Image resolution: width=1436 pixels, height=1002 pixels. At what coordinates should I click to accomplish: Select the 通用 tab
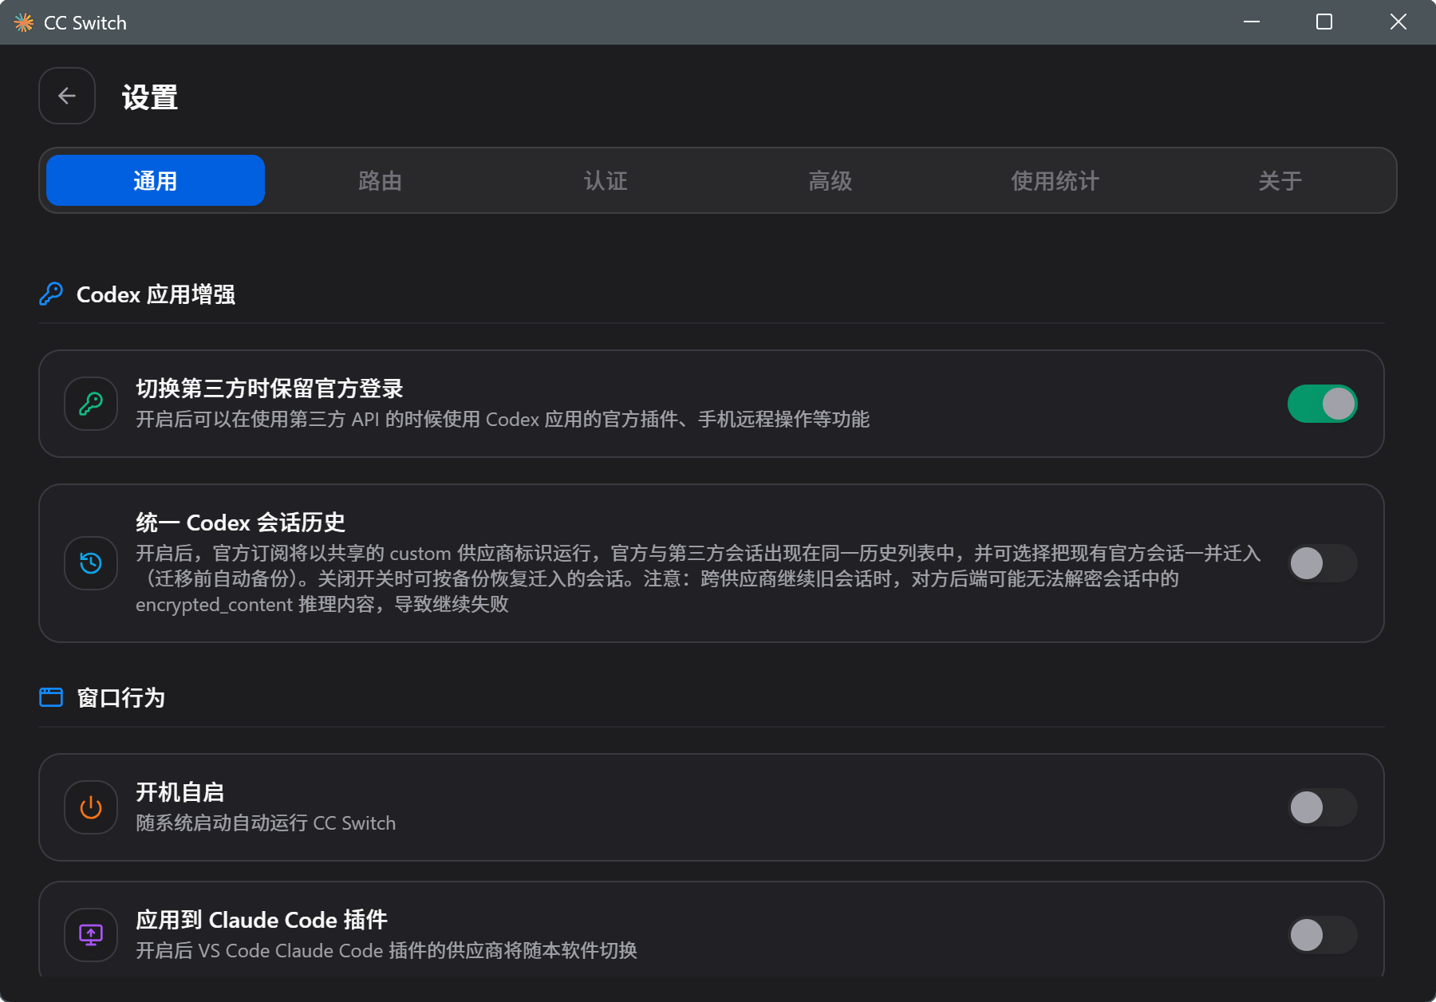[x=156, y=180]
